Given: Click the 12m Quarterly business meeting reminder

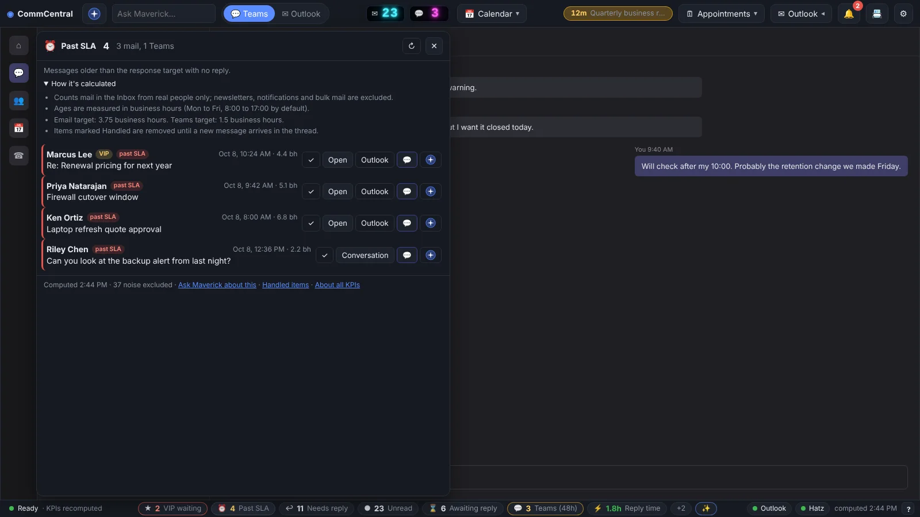Looking at the screenshot, I should pos(618,13).
